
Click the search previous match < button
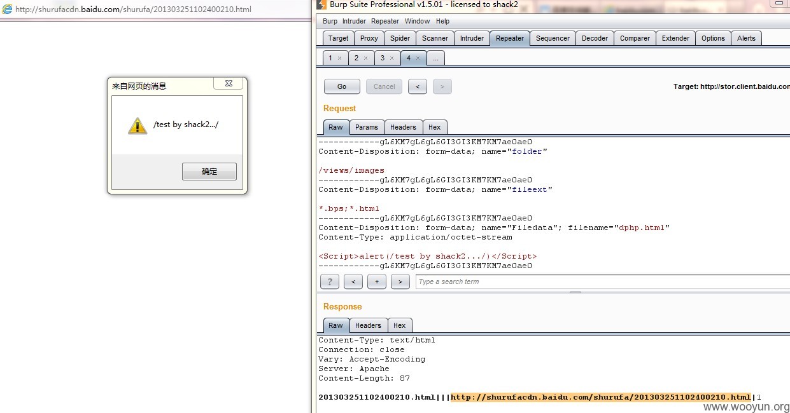[x=353, y=281]
